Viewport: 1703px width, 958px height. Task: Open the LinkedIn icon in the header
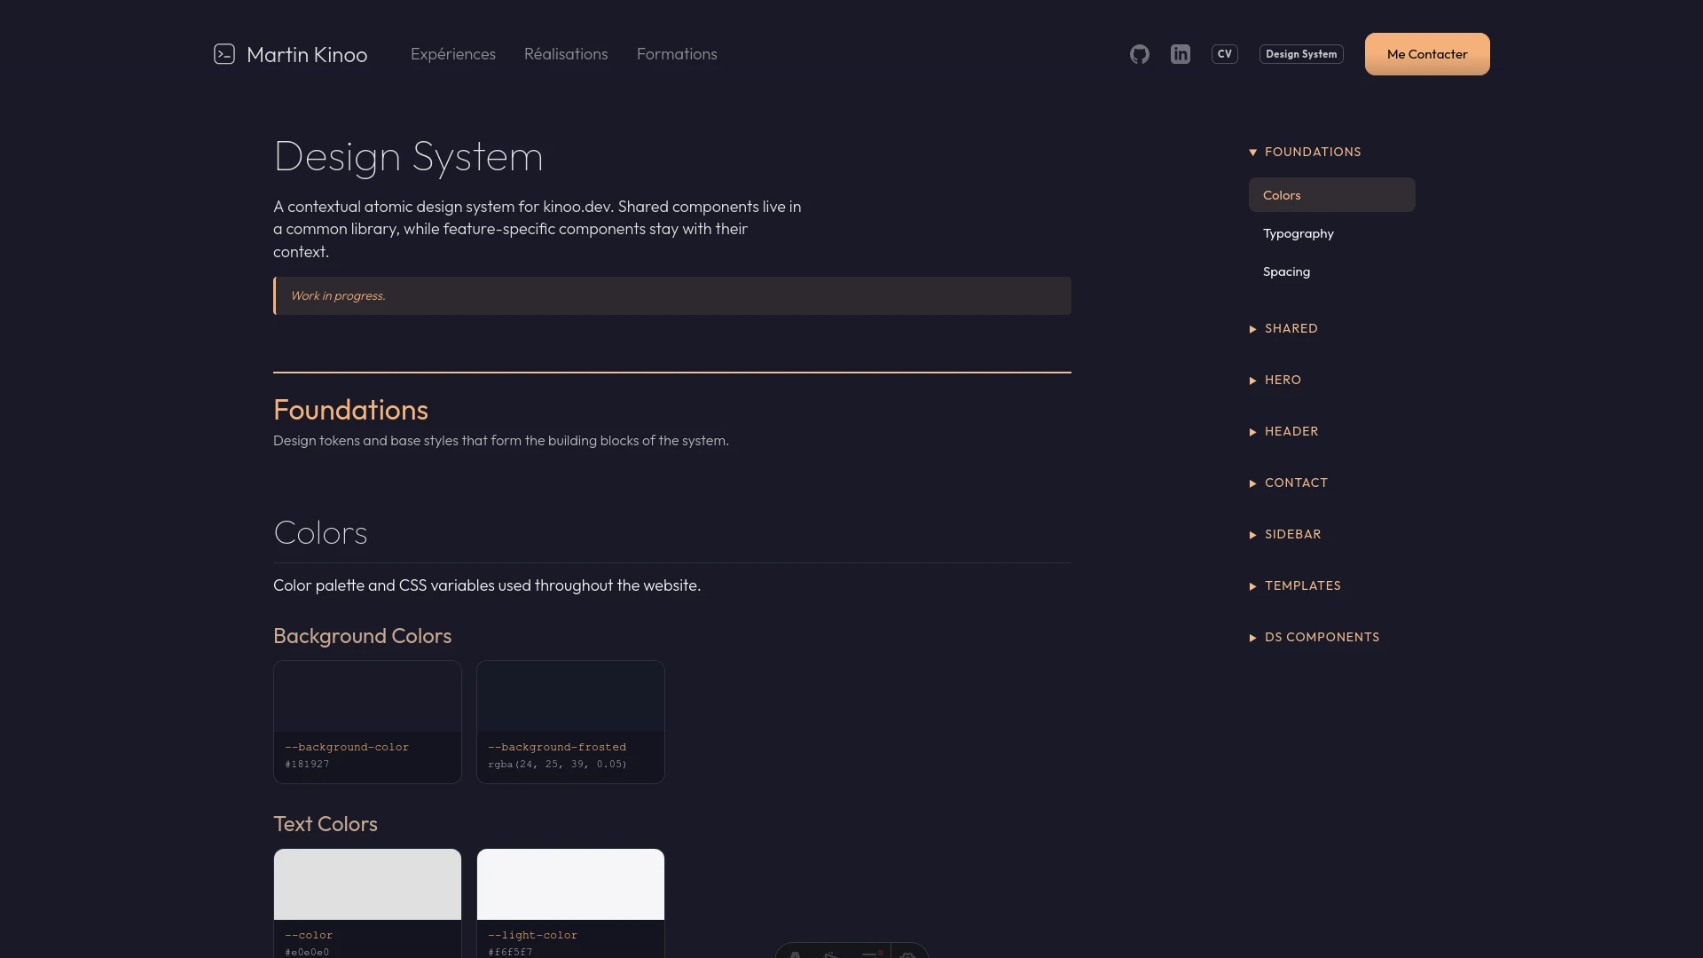(1180, 54)
